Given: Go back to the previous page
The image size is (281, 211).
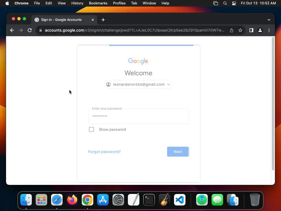Looking at the screenshot, I should [12, 30].
